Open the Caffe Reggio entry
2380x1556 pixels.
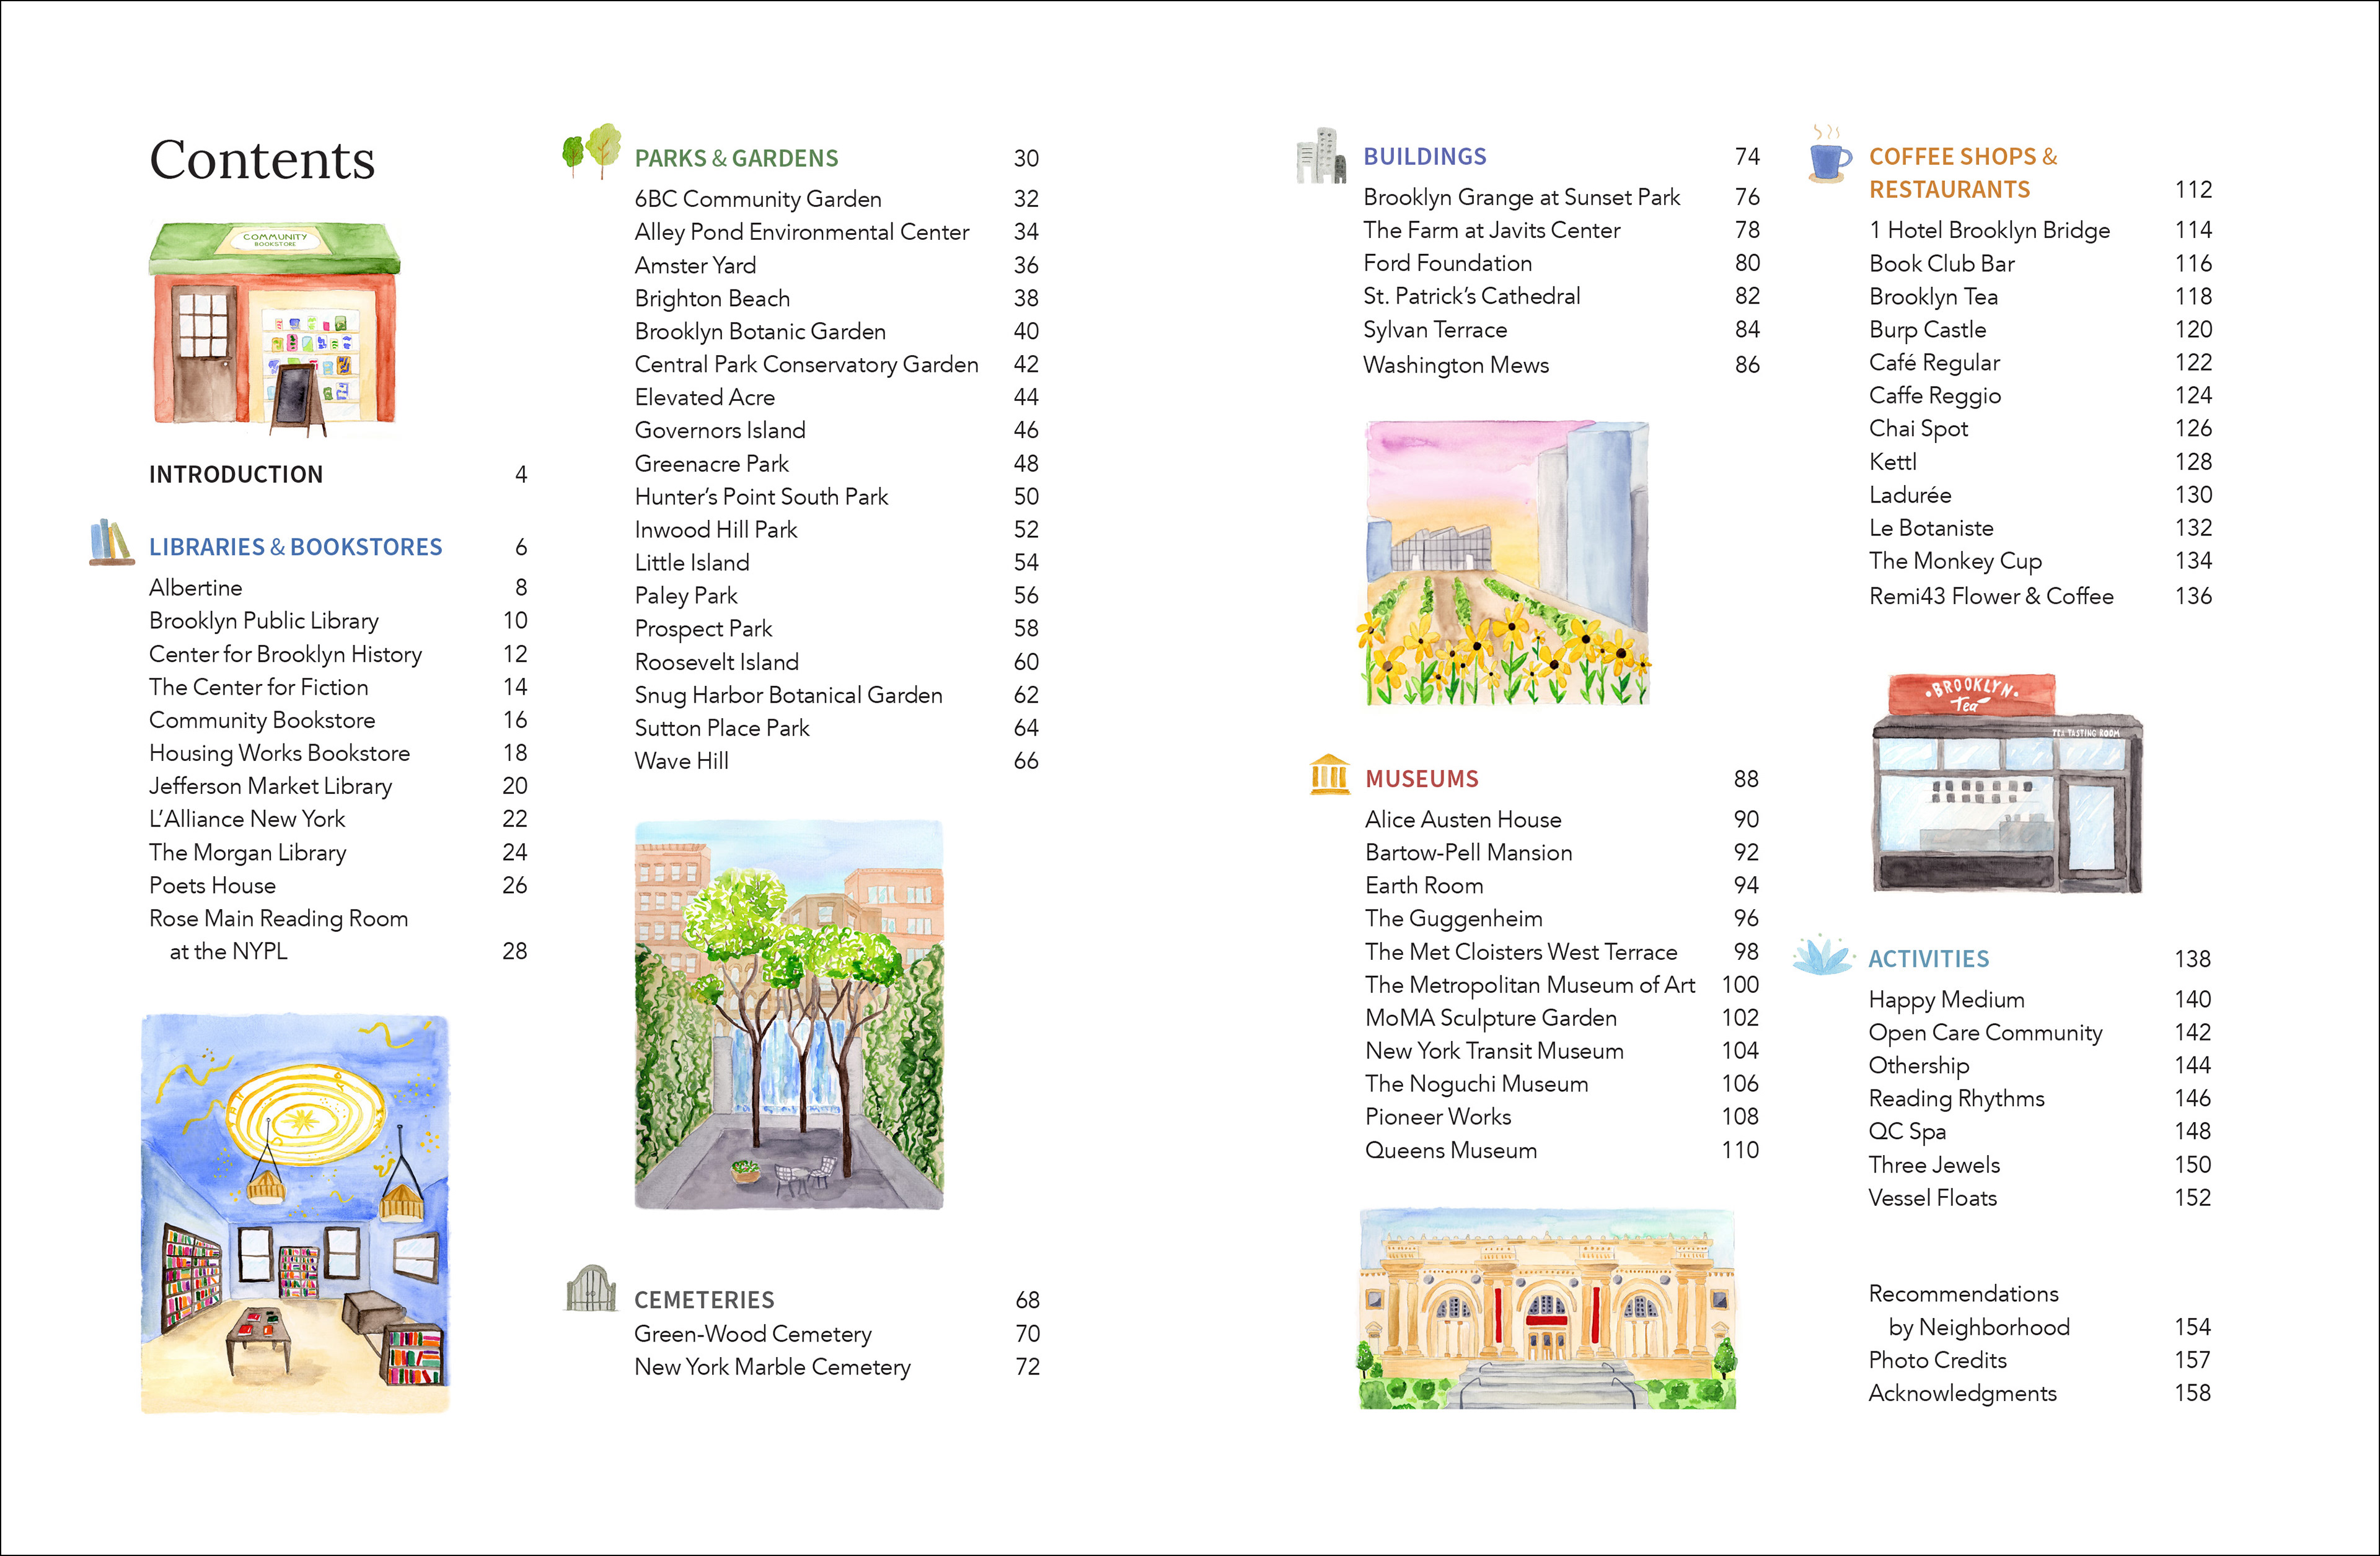coord(1934,395)
